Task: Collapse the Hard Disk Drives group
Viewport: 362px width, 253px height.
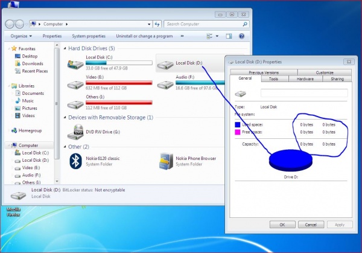Action: point(65,48)
